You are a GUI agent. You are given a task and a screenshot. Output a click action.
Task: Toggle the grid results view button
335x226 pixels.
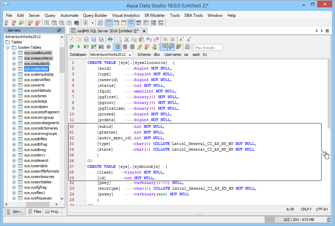coord(164,47)
